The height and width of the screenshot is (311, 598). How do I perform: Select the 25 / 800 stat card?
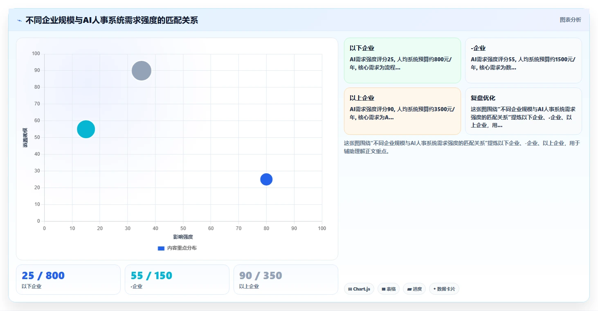[68, 280]
